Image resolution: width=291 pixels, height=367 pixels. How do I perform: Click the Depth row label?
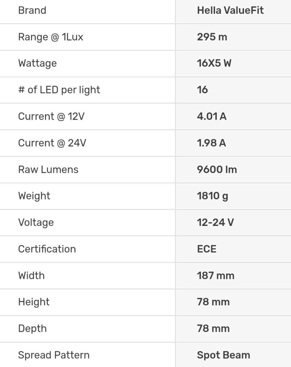pyautogui.click(x=32, y=329)
